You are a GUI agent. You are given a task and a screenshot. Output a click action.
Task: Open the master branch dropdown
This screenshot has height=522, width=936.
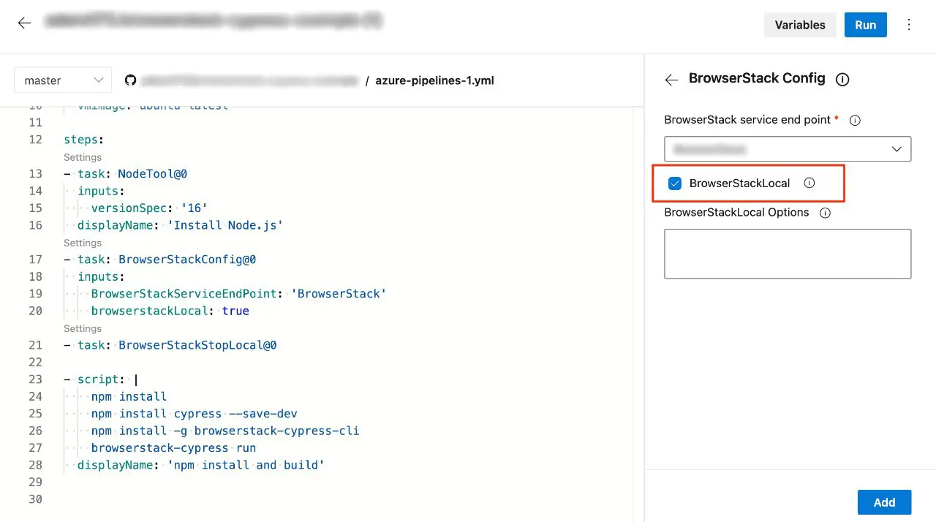coord(63,80)
